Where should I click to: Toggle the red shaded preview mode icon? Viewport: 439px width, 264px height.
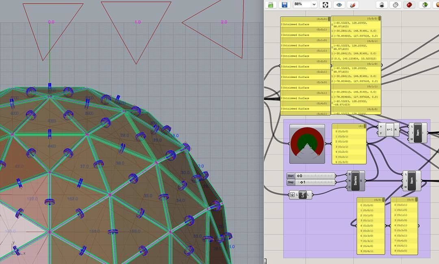[x=409, y=5]
